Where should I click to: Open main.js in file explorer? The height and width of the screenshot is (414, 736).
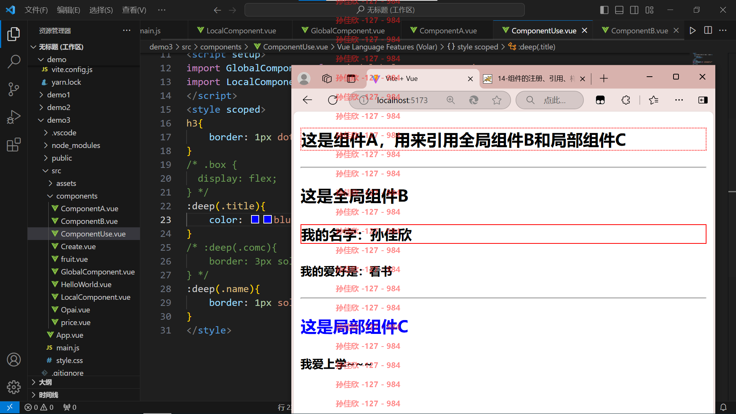point(67,348)
